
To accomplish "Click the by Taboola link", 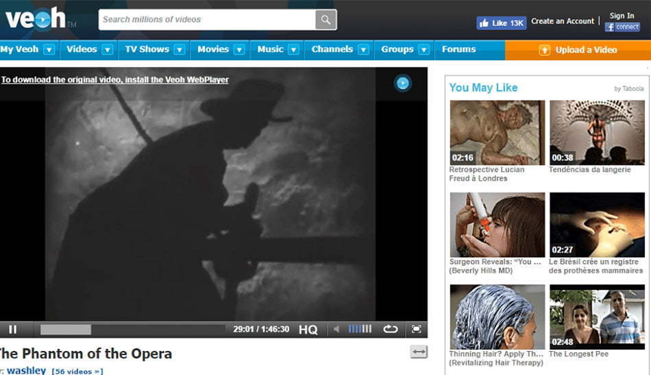I will [628, 89].
